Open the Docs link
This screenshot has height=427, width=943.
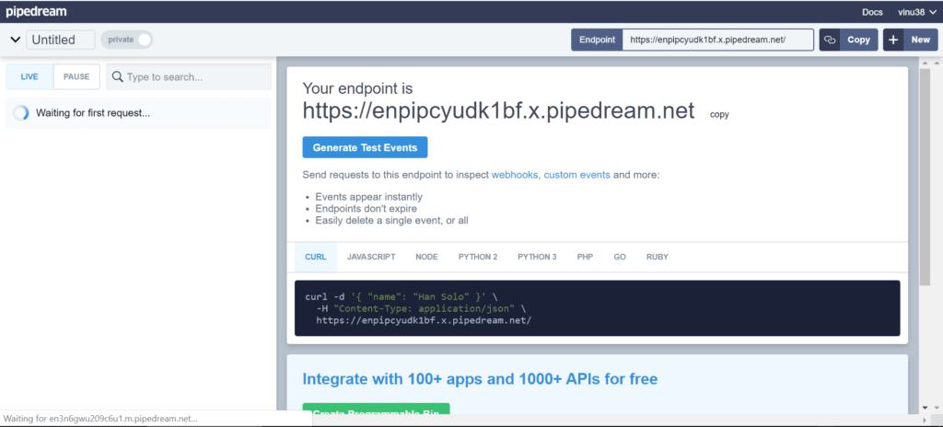872,12
